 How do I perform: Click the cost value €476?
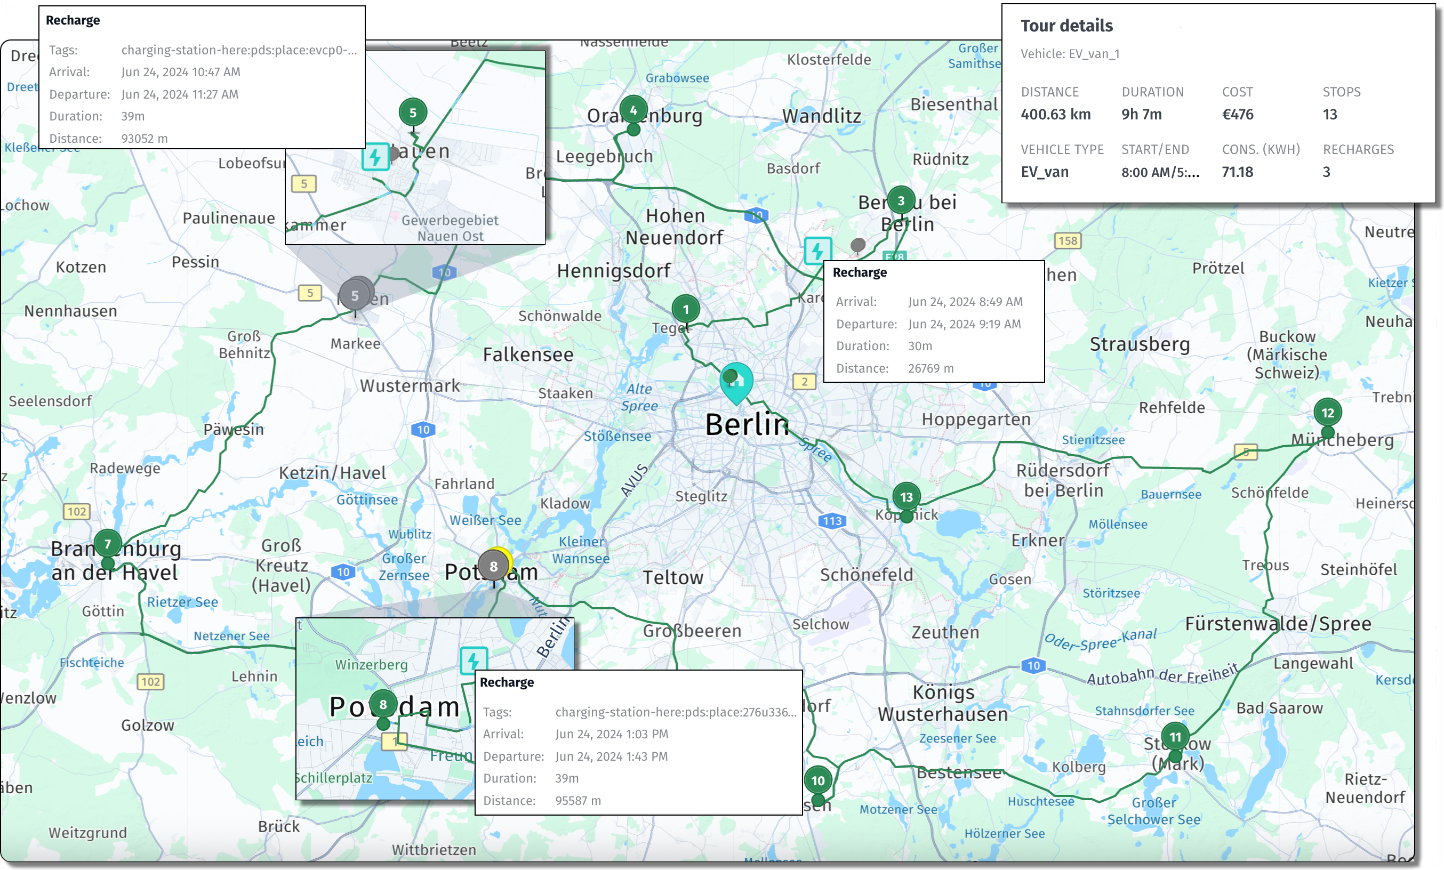click(x=1237, y=114)
